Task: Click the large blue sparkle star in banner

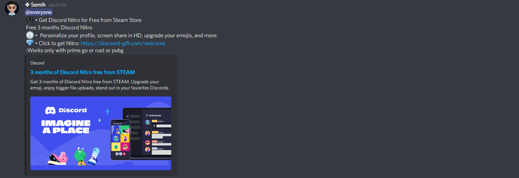Action: [x=107, y=111]
